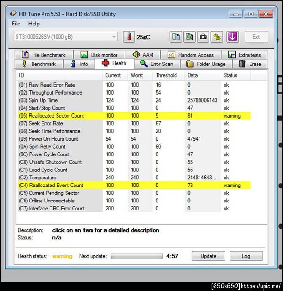Click the Health status warning text
This screenshot has width=283, height=291.
[x=62, y=256]
